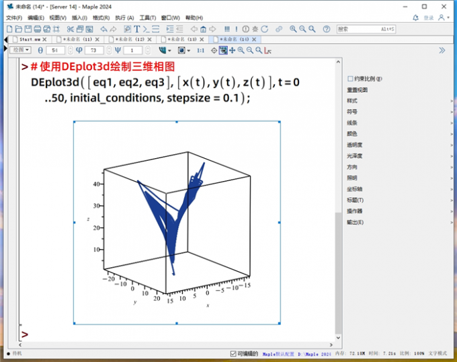Image resolution: width=457 pixels, height=362 pixels.
Task: Toggle the 可编辑的 checkbox in status bar
Action: point(233,353)
